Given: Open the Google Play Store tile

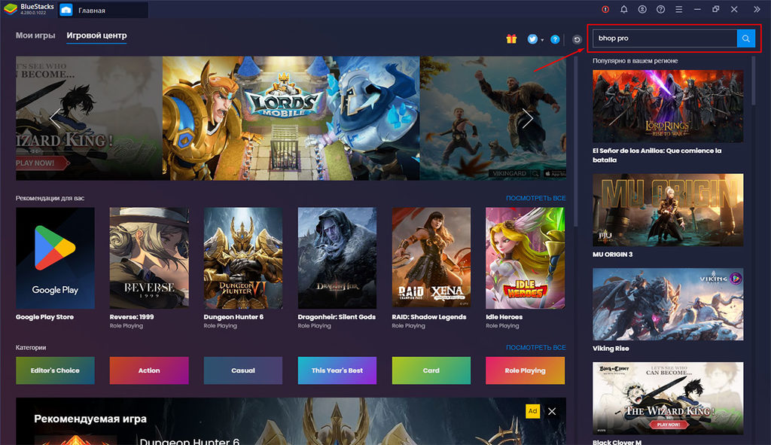Looking at the screenshot, I should coord(55,258).
